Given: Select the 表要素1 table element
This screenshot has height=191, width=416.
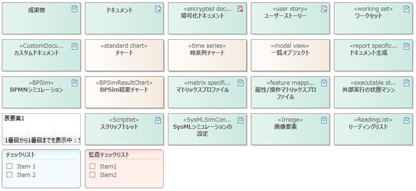Looking at the screenshot, I should pos(41,130).
